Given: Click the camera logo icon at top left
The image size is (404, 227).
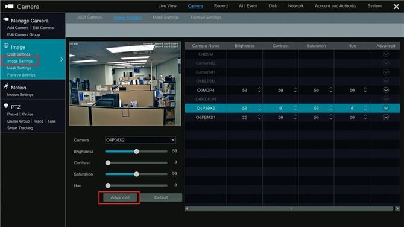Looking at the screenshot, I should (9, 7).
